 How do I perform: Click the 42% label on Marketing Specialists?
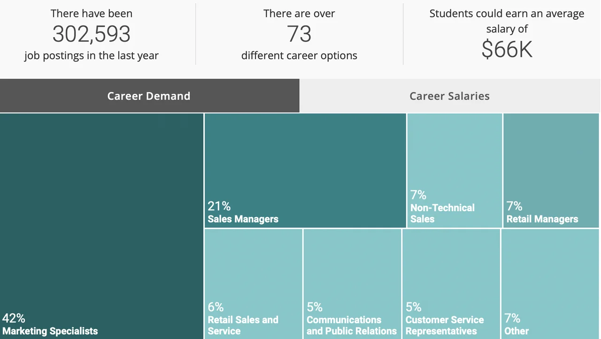[x=14, y=318]
